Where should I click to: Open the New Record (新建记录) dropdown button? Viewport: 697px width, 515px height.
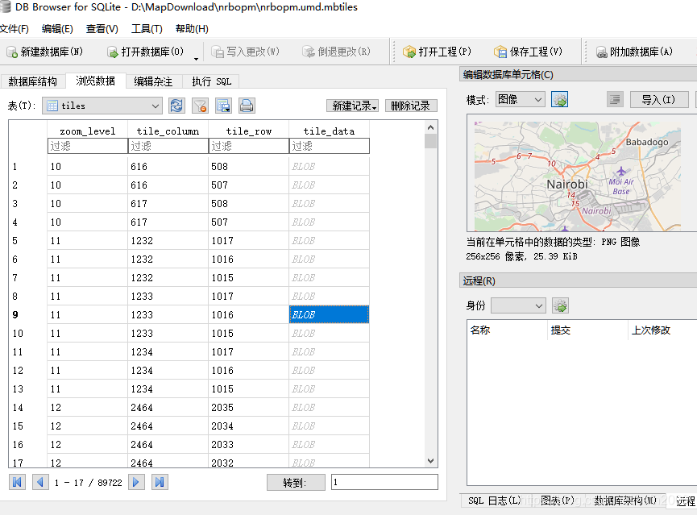[x=352, y=106]
